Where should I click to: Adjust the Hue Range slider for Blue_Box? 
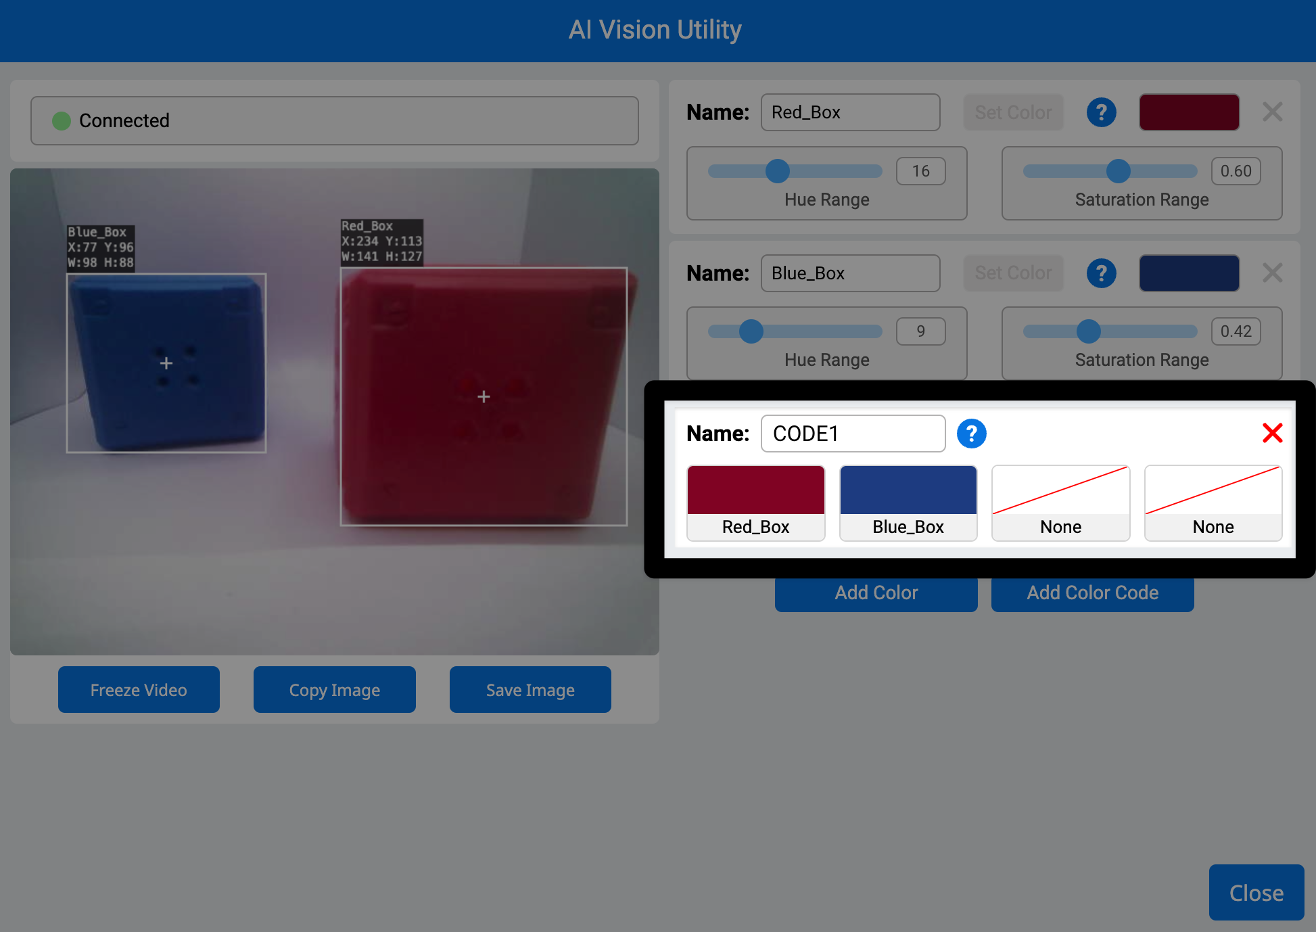[751, 331]
